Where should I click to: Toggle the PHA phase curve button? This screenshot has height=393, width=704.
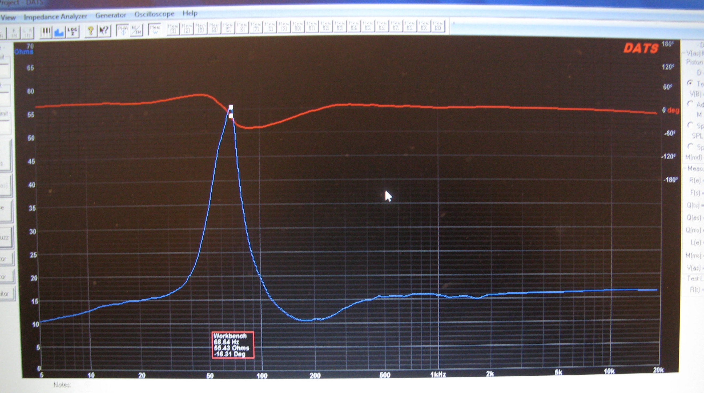tap(123, 30)
